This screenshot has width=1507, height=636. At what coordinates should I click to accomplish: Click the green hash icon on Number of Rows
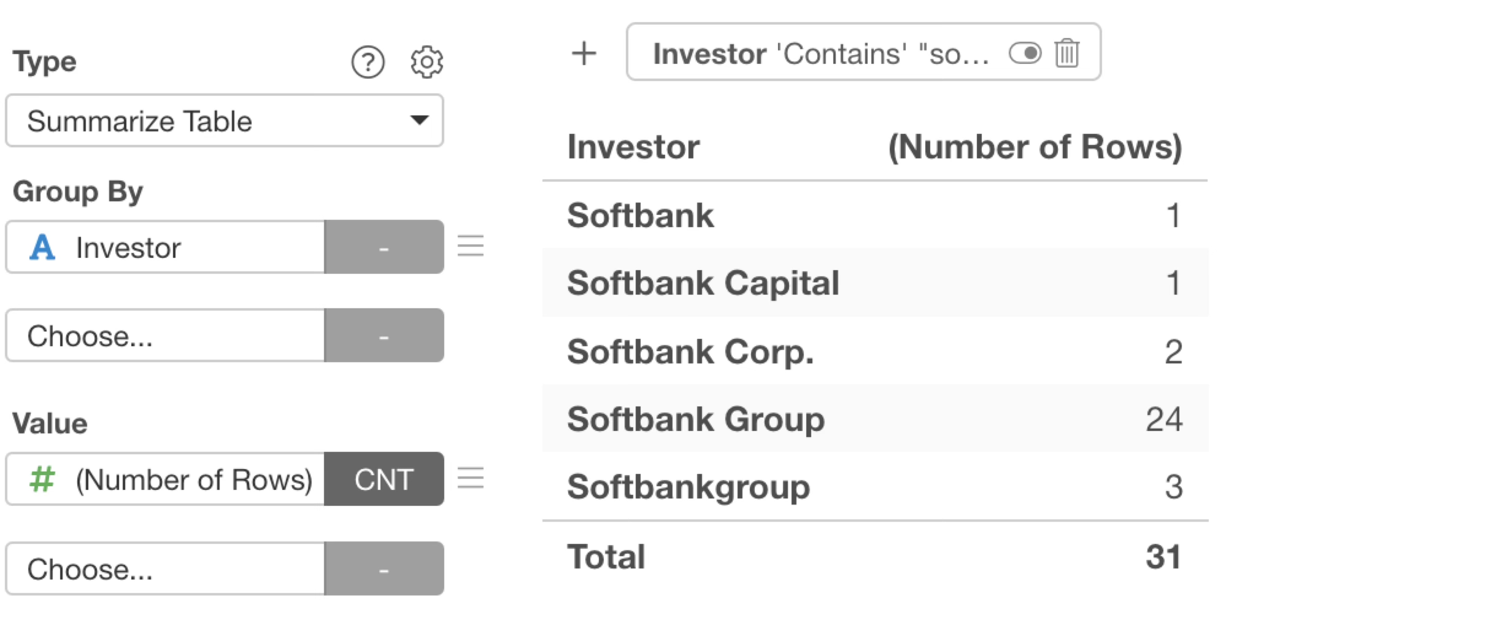coord(42,479)
